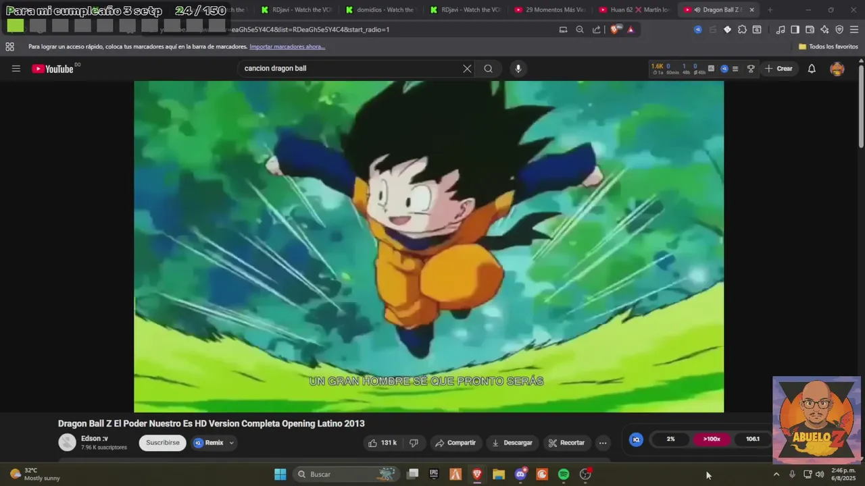Image resolution: width=865 pixels, height=486 pixels.
Task: Open File Explorer from taskbar
Action: pos(499,474)
